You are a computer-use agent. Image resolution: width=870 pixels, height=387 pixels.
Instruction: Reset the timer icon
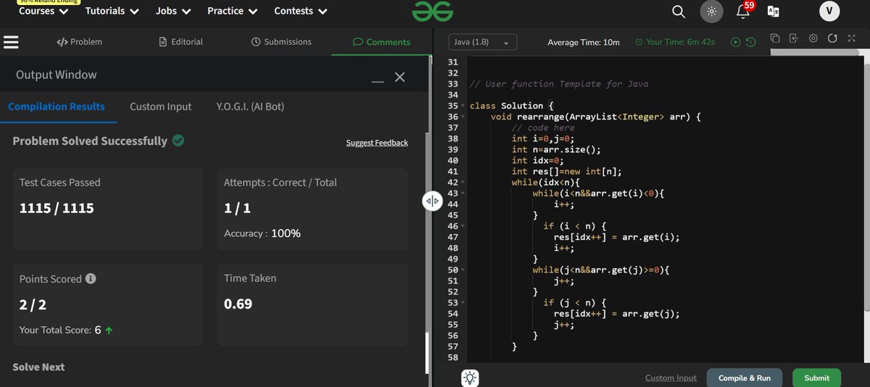(750, 42)
